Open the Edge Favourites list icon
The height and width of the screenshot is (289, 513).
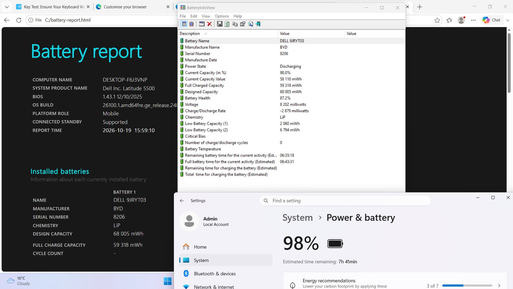tap(449, 20)
